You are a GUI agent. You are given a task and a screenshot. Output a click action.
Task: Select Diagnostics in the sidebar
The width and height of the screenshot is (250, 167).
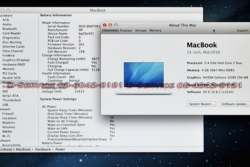pyautogui.click(x=11, y=38)
